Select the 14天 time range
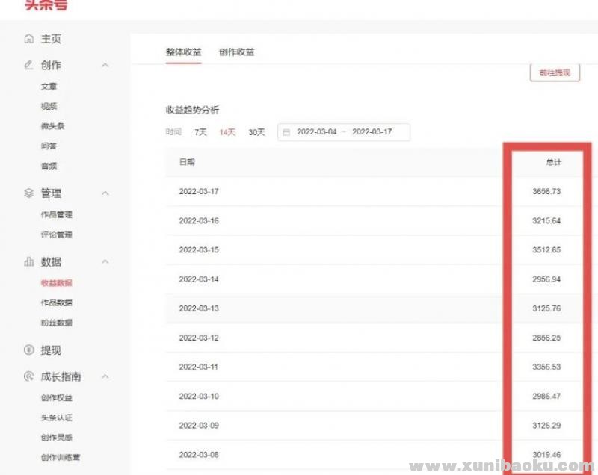This screenshot has height=475, width=598. click(x=227, y=132)
